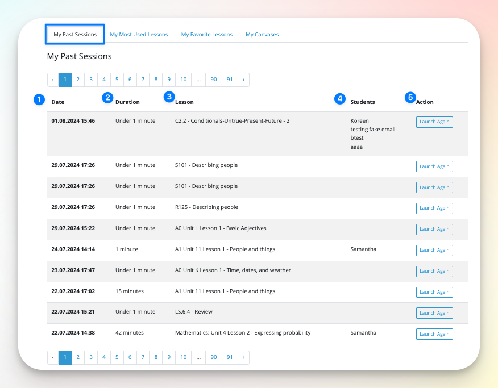The height and width of the screenshot is (388, 498).
Task: Click next page arrow in bottom pagination
Action: (x=243, y=357)
